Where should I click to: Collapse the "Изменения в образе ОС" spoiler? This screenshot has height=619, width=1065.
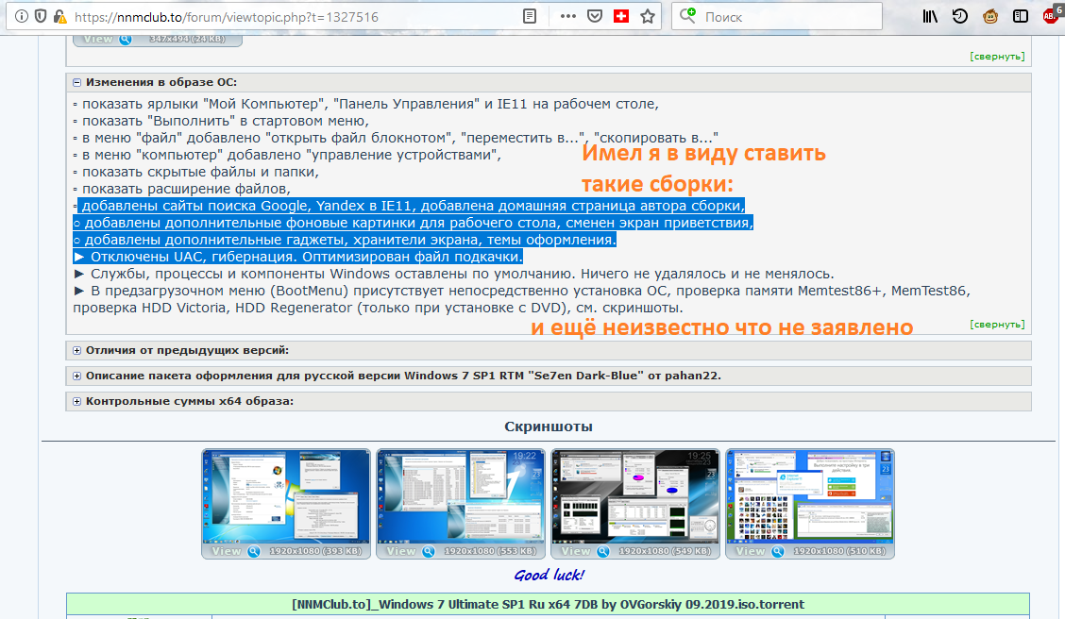tap(76, 82)
